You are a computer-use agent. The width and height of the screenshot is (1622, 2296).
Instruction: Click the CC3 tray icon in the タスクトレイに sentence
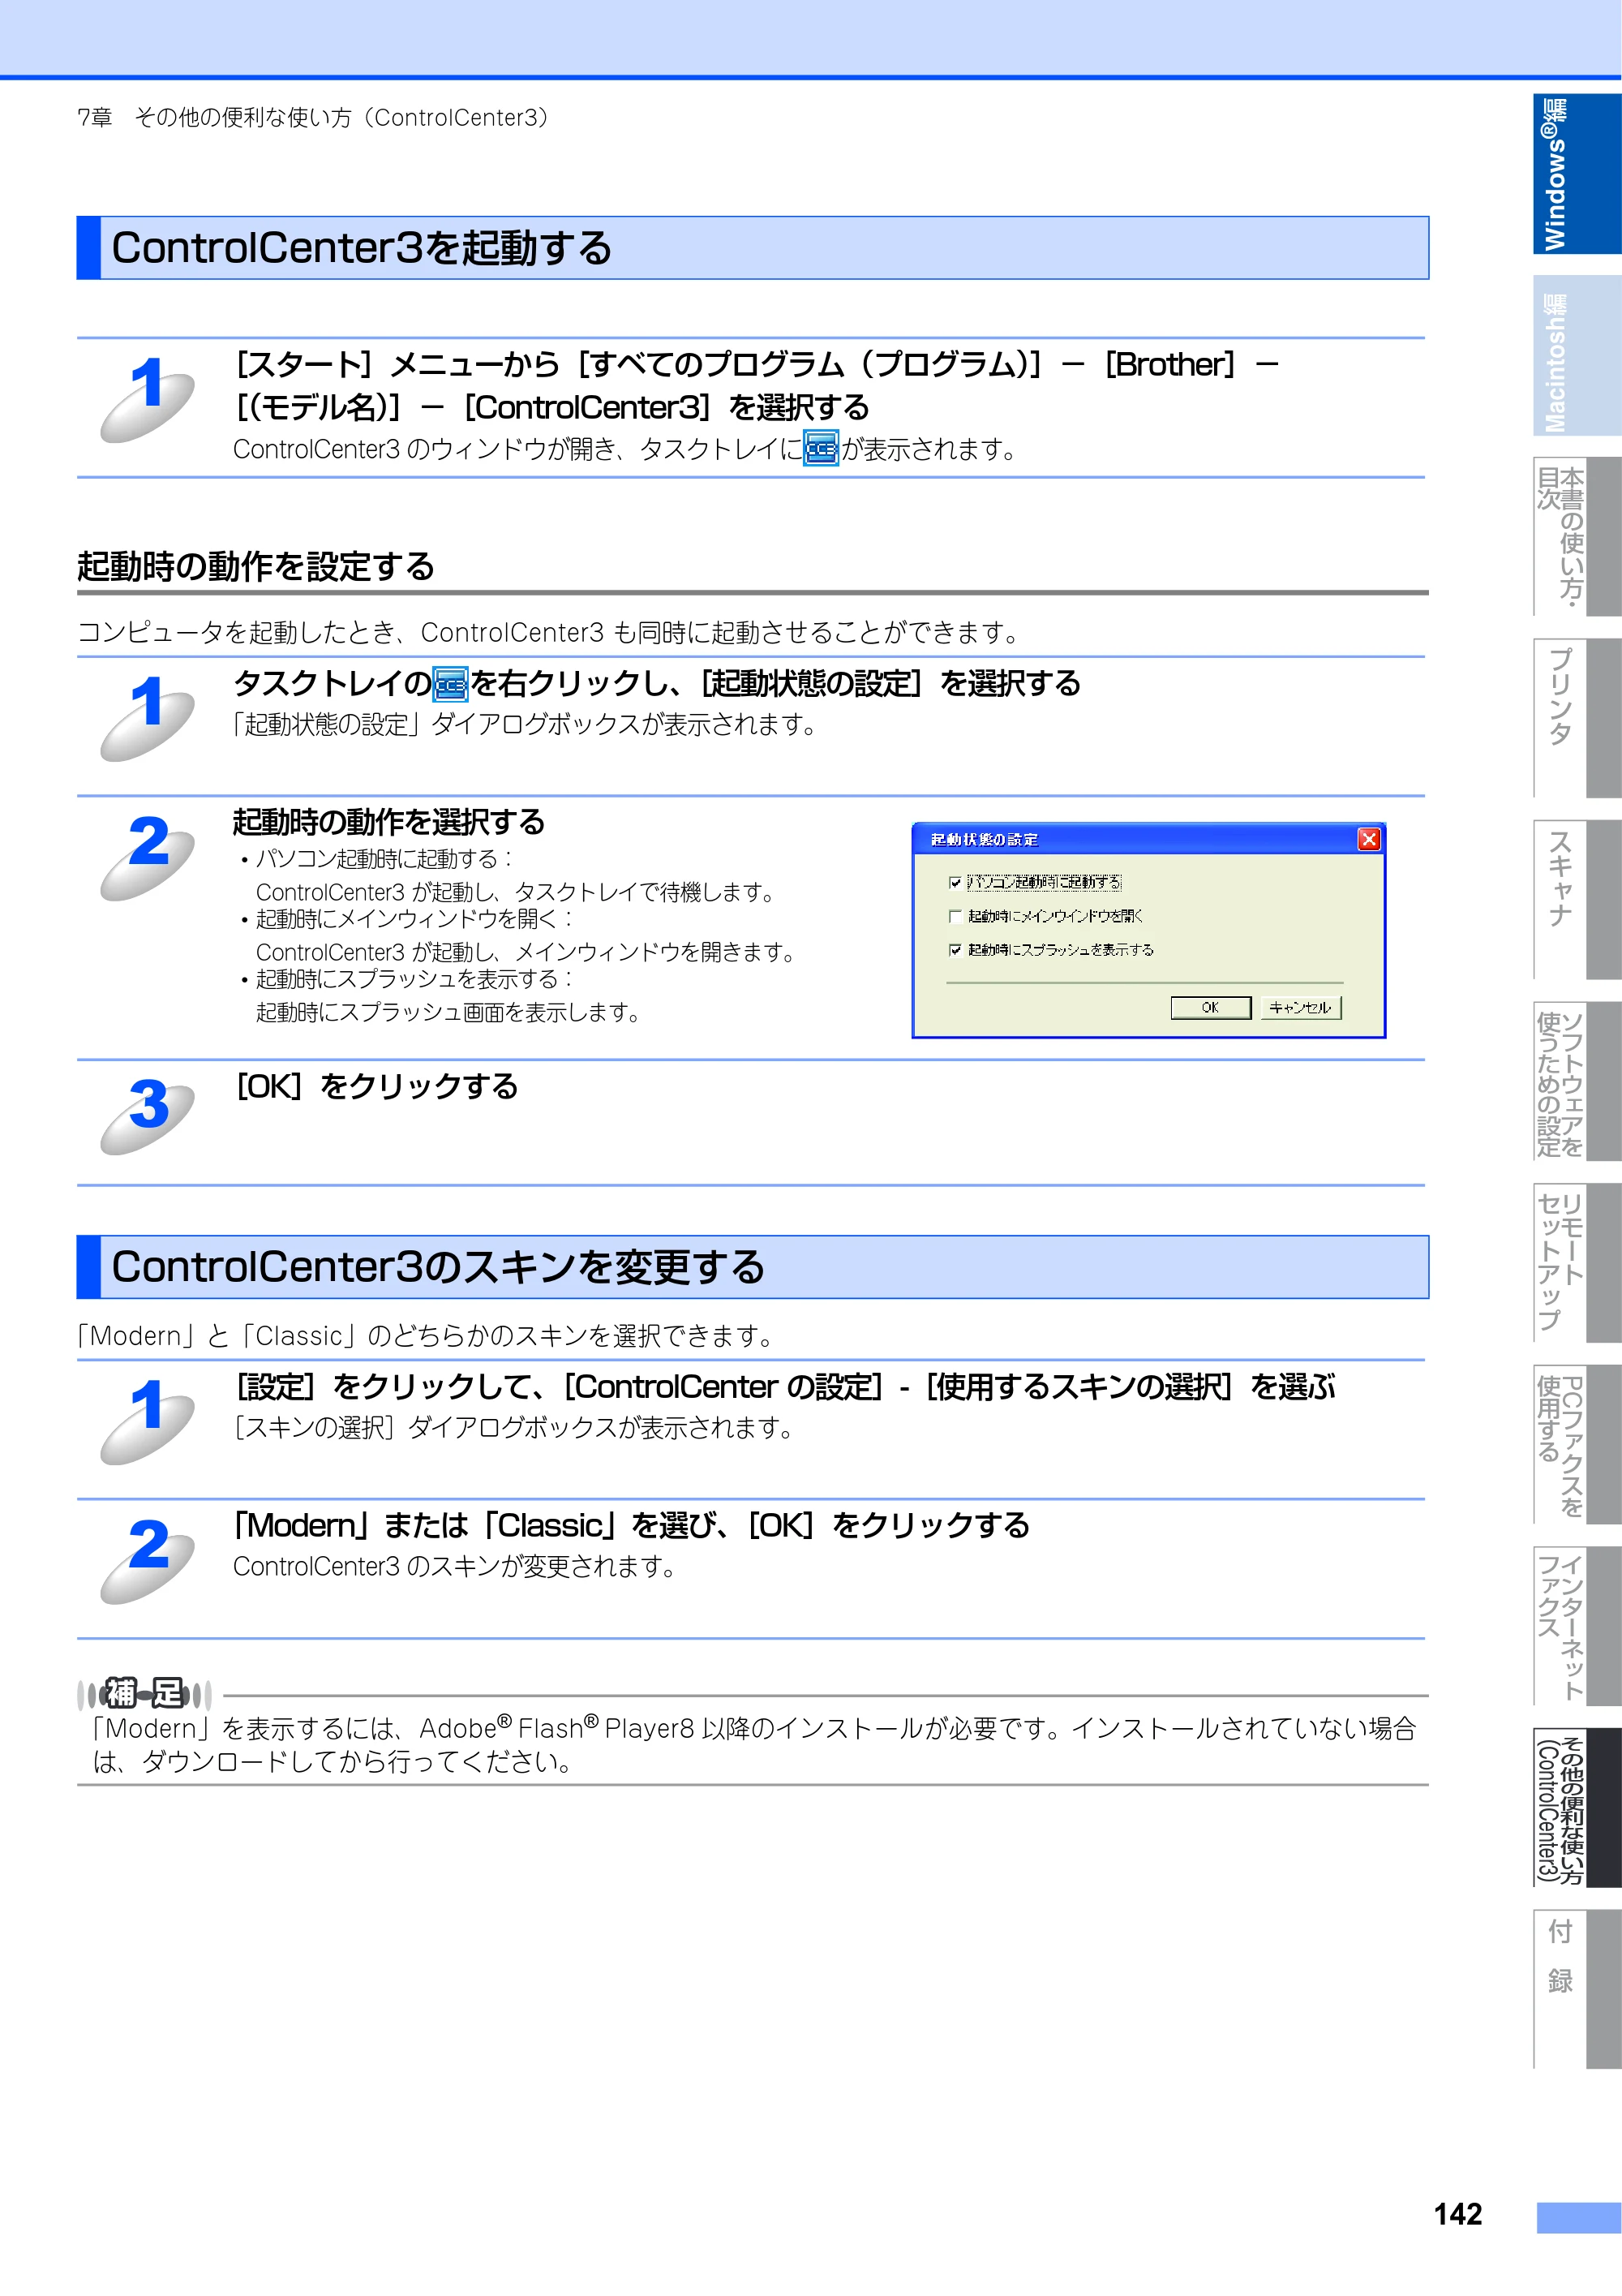821,449
